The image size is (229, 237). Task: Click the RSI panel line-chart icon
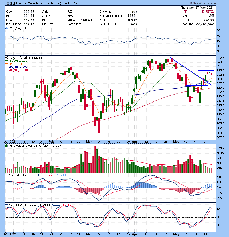point(7,28)
